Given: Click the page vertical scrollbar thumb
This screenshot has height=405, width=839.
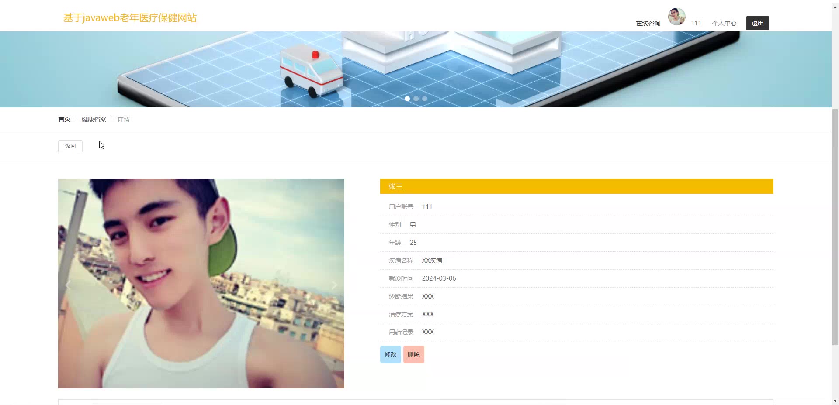Looking at the screenshot, I should [x=835, y=227].
